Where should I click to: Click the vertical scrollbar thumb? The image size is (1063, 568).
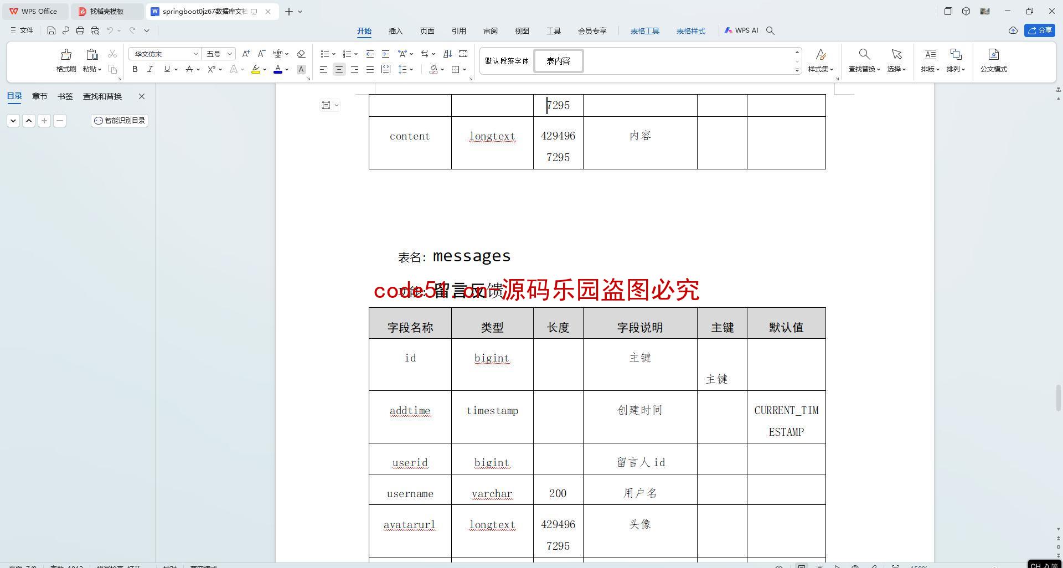tap(1059, 398)
